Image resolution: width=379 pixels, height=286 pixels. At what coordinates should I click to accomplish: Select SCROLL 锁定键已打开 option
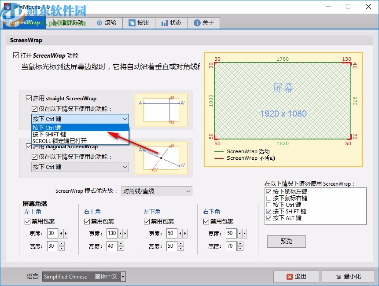tap(80, 141)
